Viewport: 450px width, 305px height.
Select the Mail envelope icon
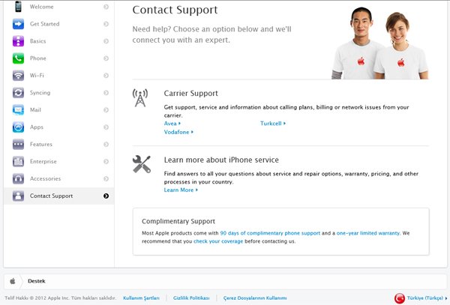tap(18, 110)
